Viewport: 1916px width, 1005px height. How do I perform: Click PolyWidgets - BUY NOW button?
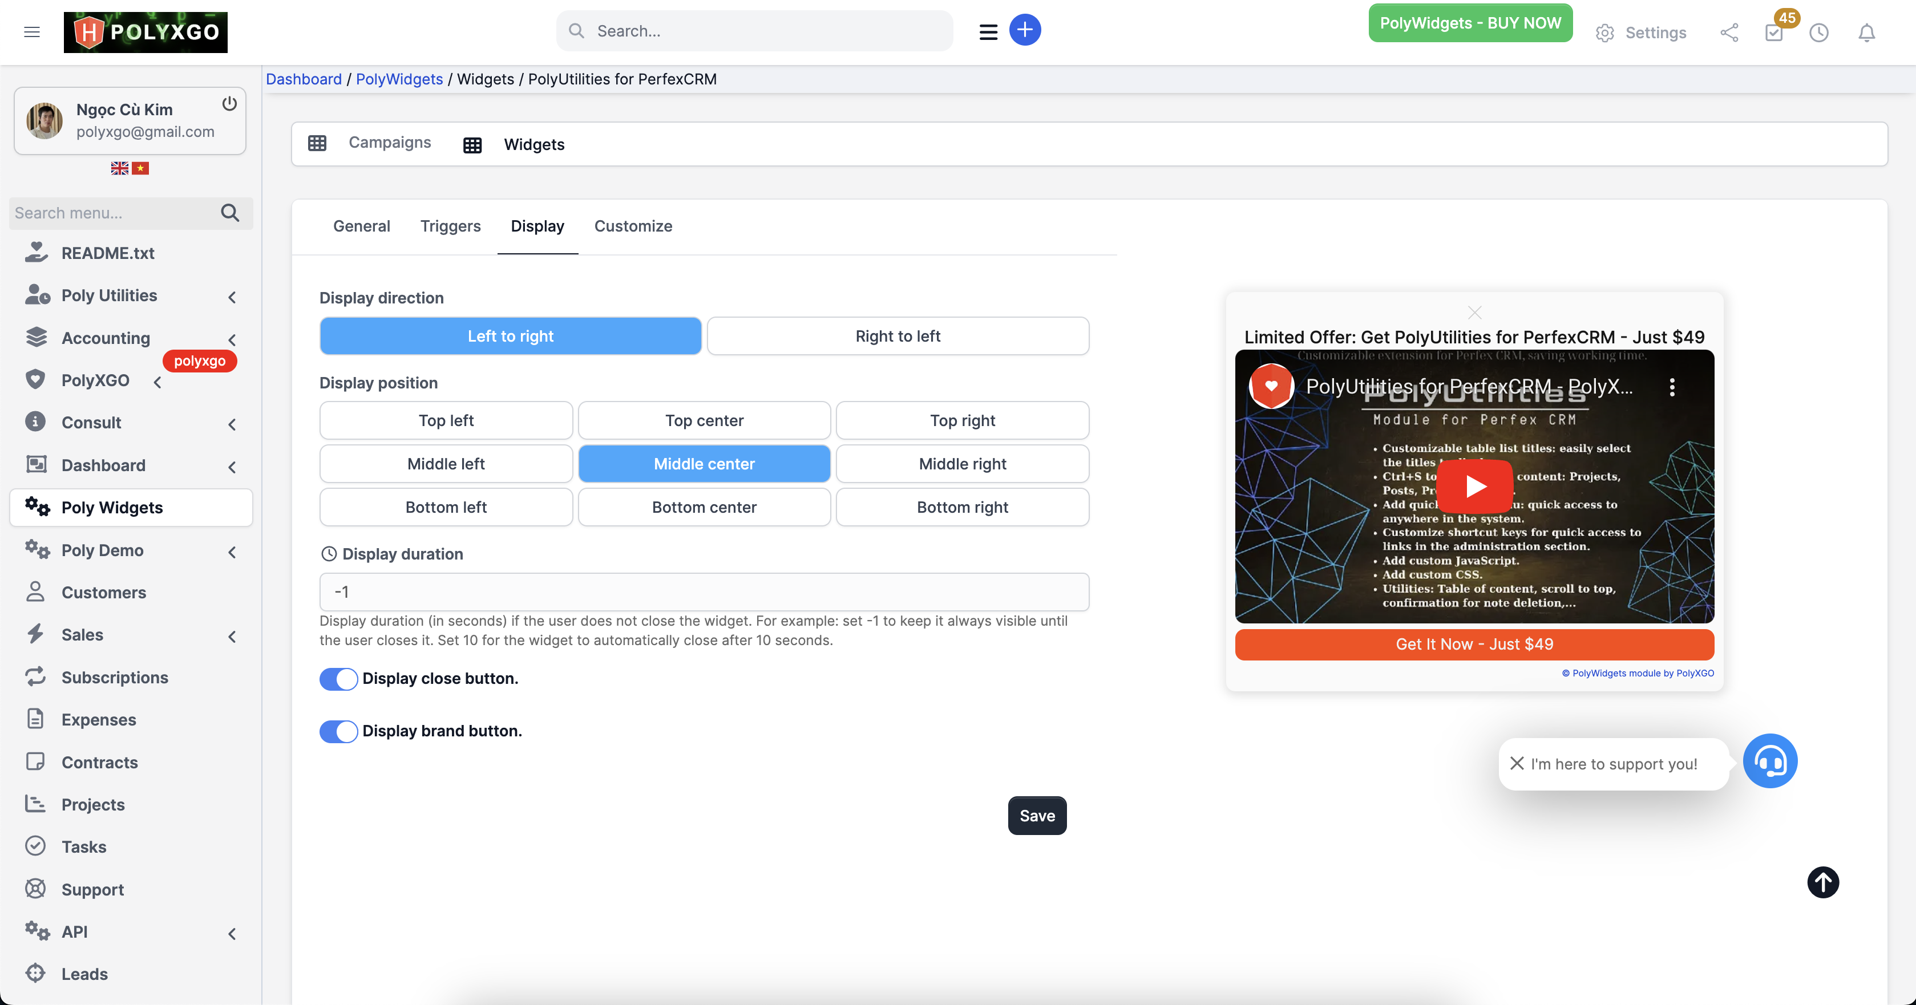1470,23
